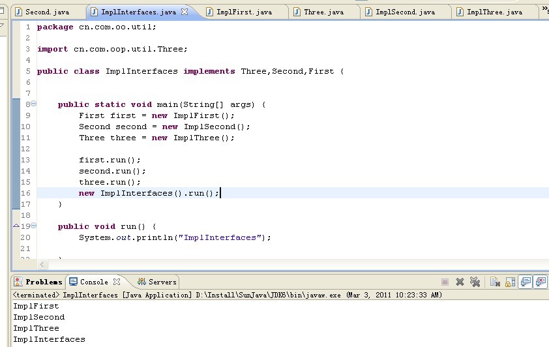549x347 pixels.
Task: Place cursor in 'new ImplThree()' line
Action: [156, 138]
